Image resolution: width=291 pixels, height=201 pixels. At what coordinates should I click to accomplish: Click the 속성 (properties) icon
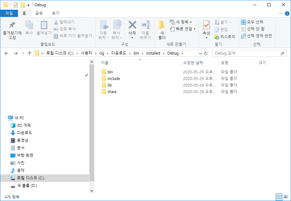pyautogui.click(x=206, y=25)
